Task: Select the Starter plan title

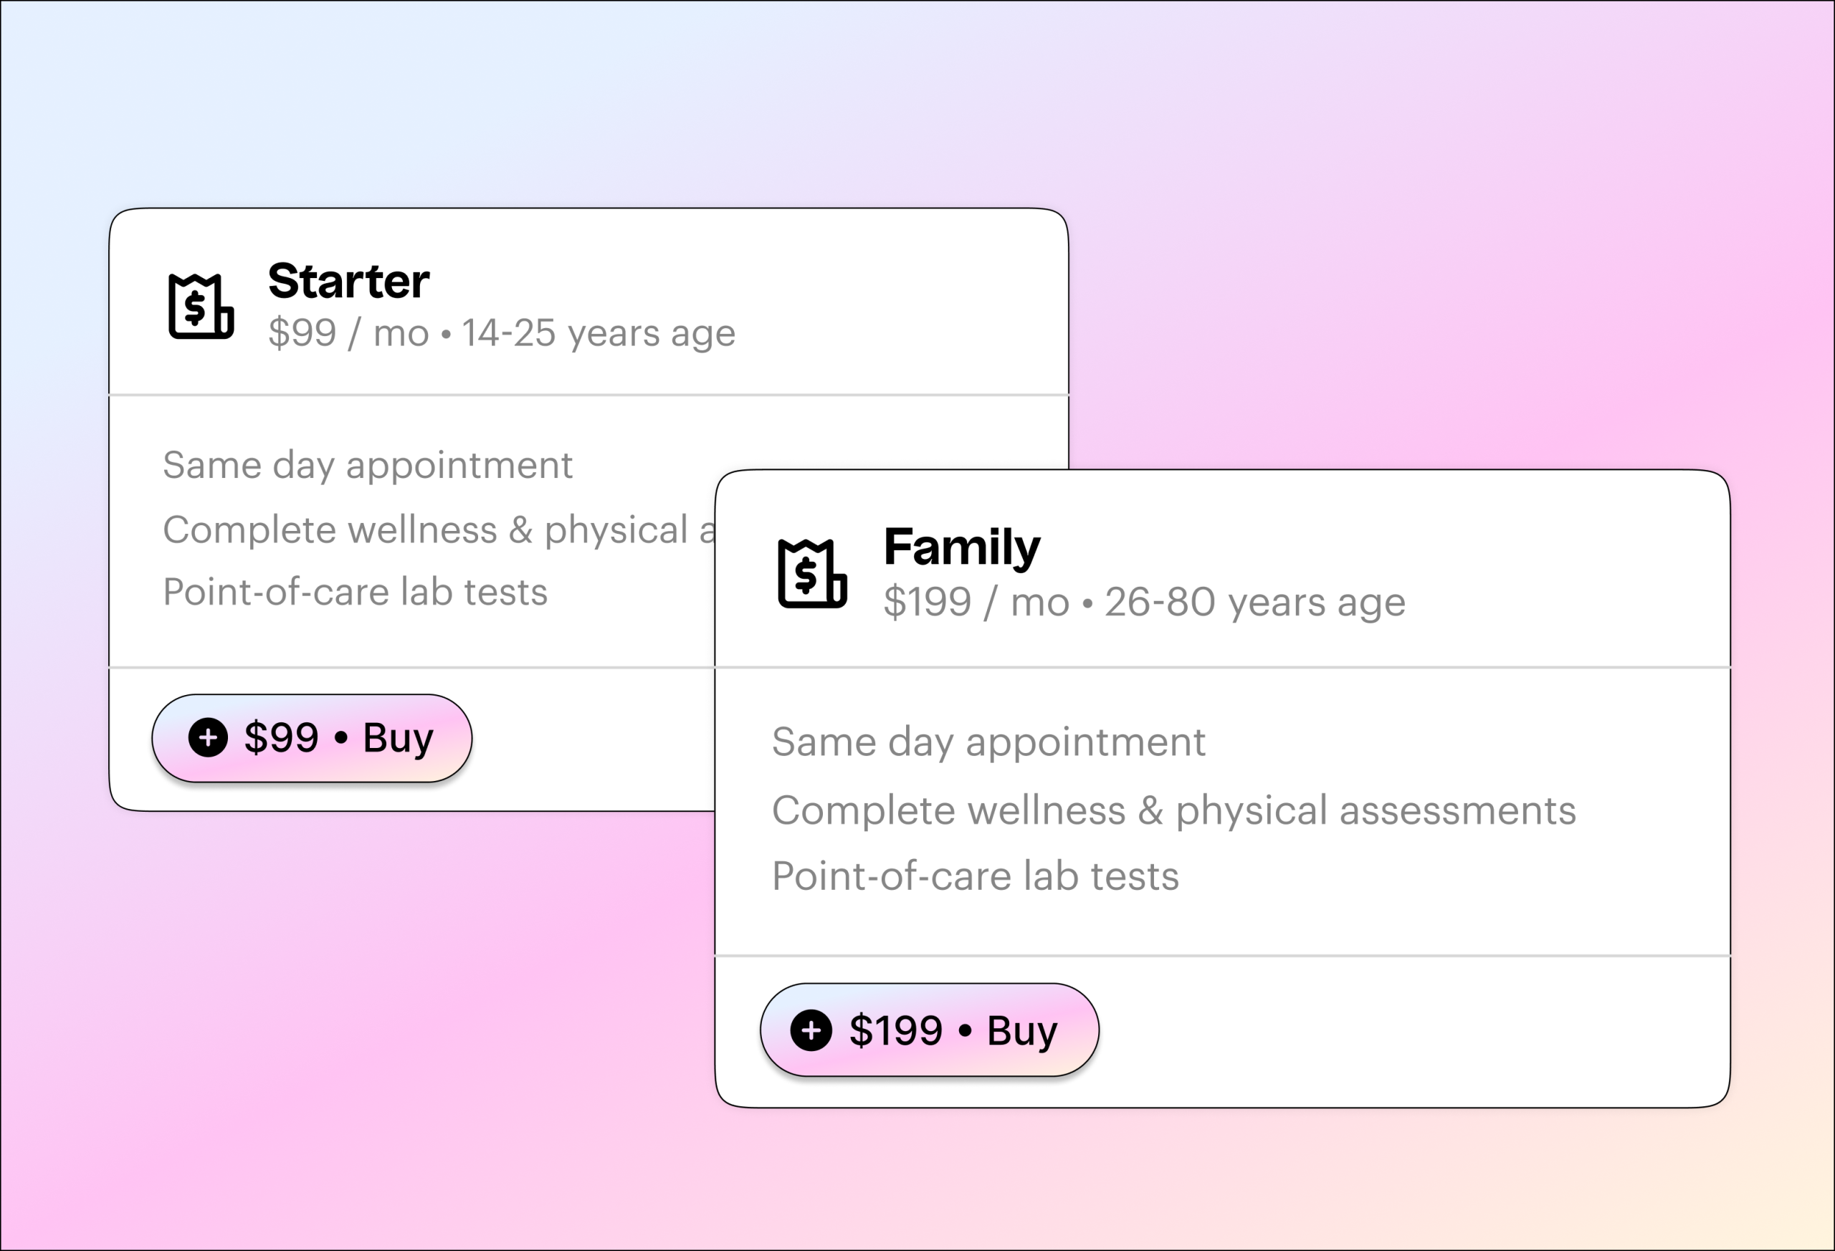Action: (348, 281)
